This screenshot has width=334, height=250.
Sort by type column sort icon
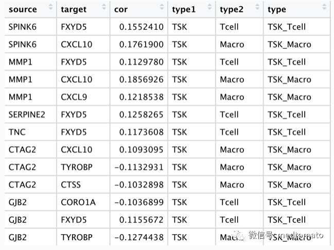tap(324, 7)
